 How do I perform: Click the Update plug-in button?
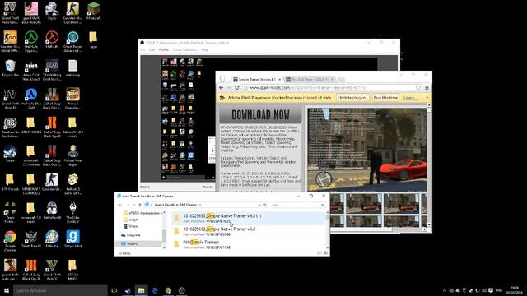352,98
